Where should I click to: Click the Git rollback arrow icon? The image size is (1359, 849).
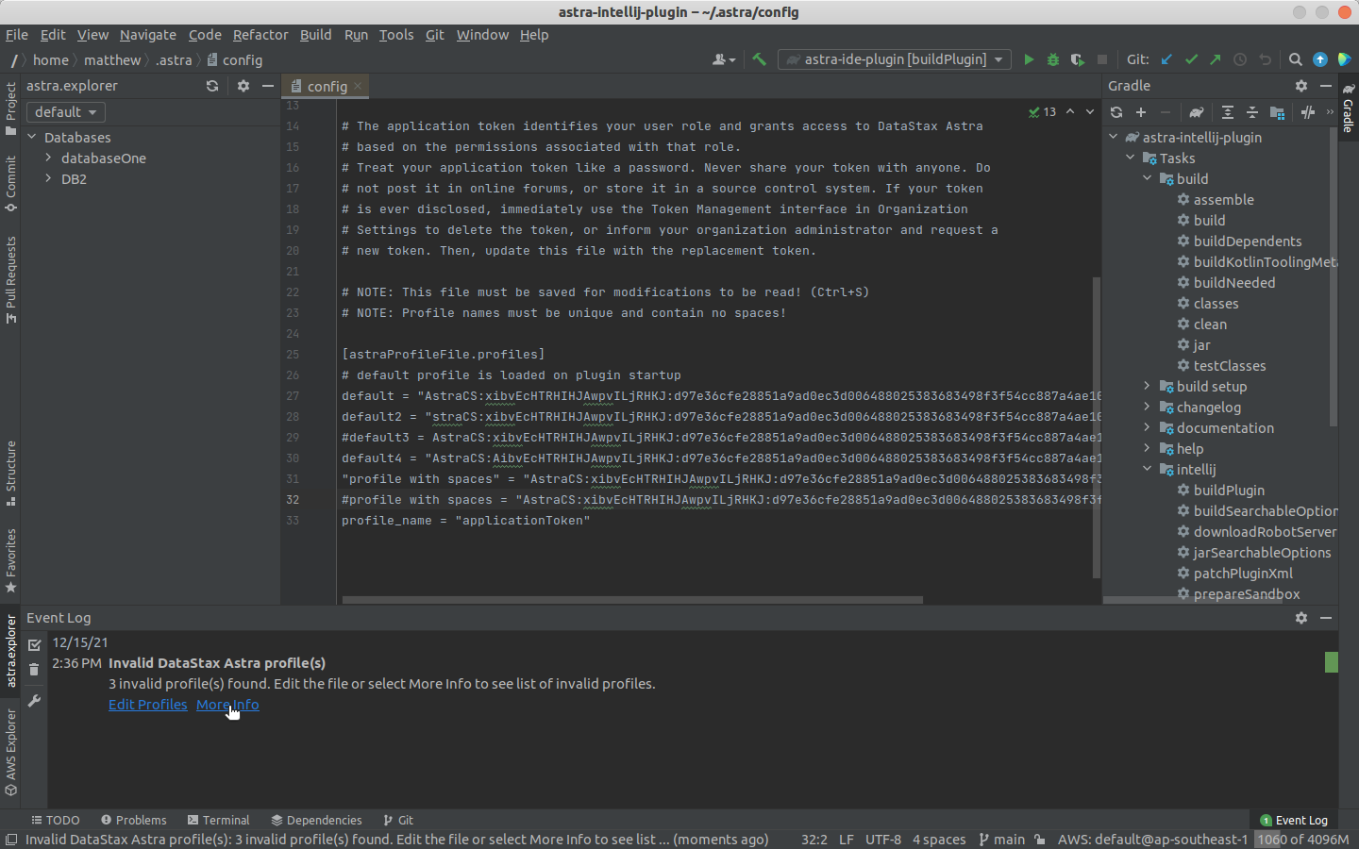1265,59
